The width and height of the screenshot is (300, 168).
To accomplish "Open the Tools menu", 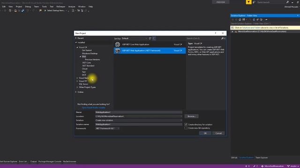I will pyautogui.click(x=45, y=7).
